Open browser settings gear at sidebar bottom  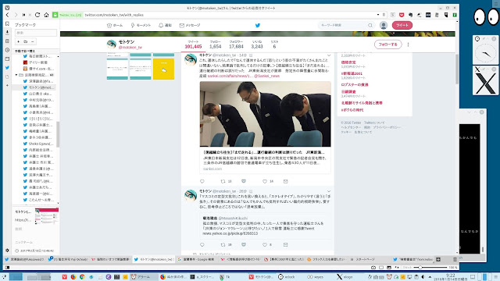click(7, 251)
